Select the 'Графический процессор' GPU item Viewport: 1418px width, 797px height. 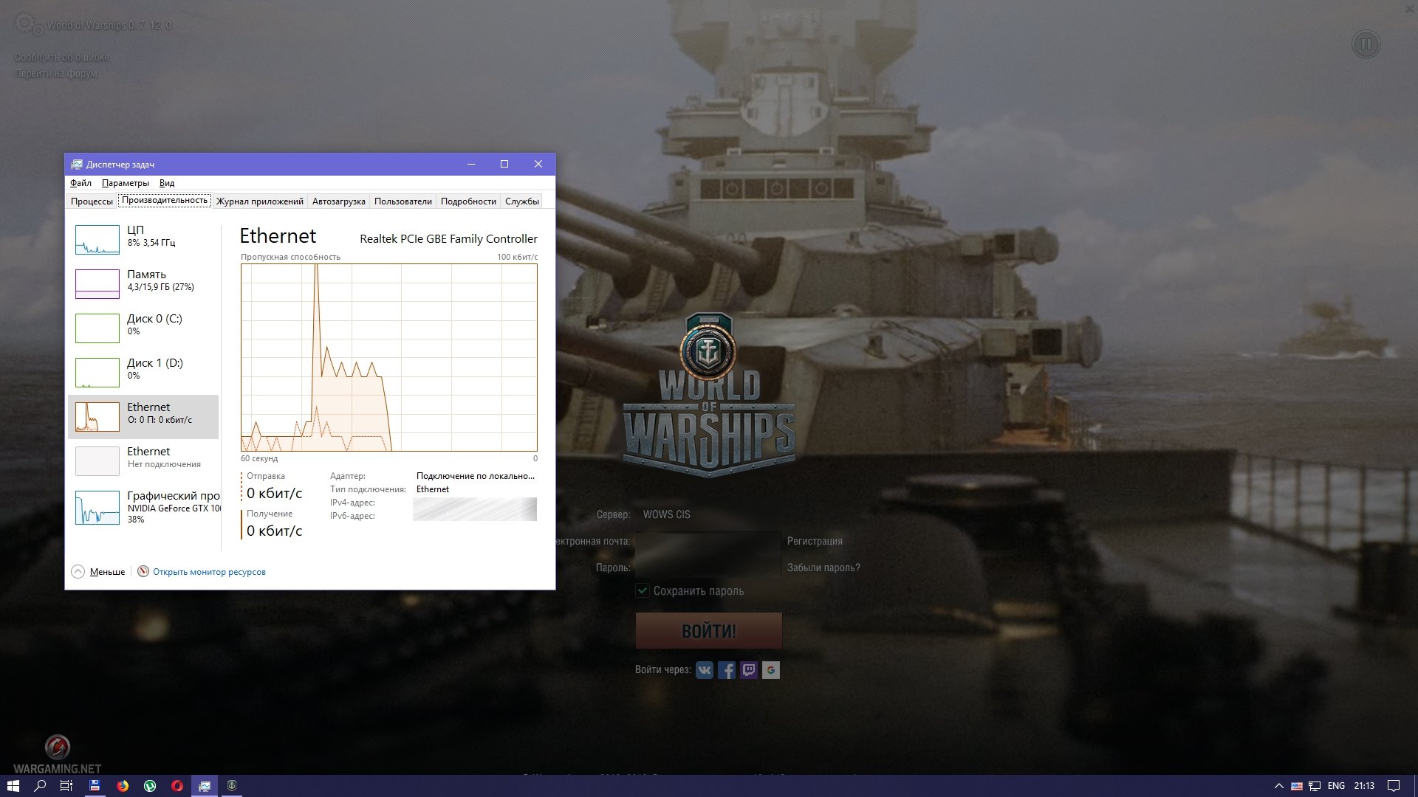click(145, 507)
